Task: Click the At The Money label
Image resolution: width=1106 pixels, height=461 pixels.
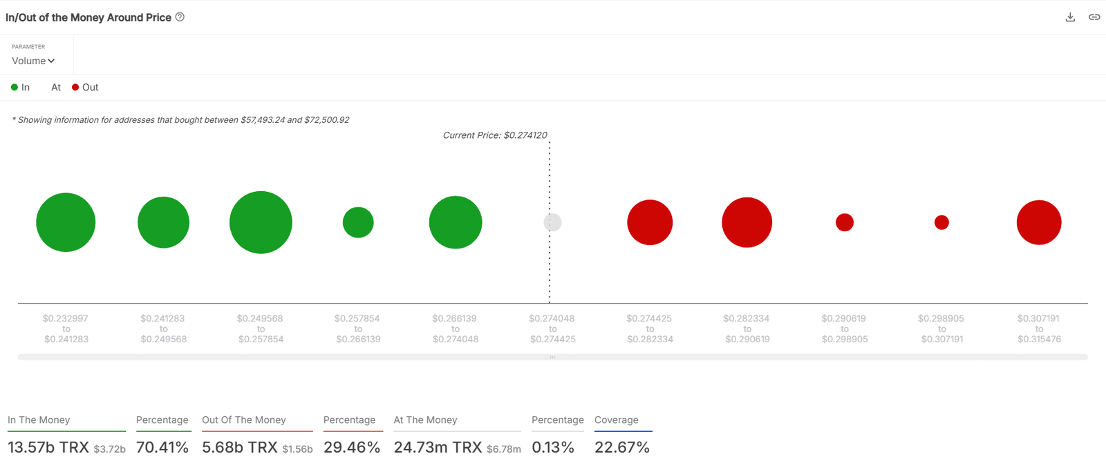Action: (x=425, y=420)
